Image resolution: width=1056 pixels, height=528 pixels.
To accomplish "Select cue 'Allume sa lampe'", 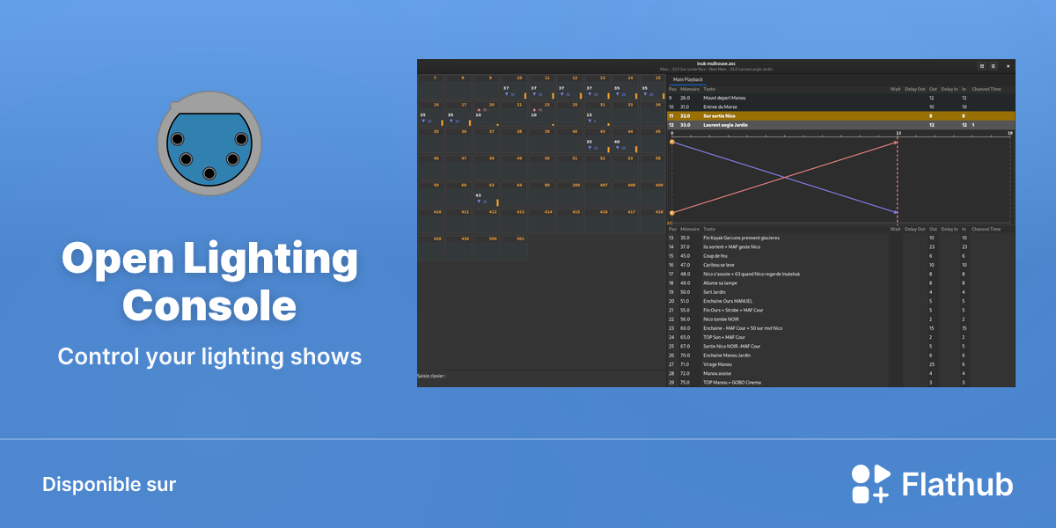I will pos(840,282).
